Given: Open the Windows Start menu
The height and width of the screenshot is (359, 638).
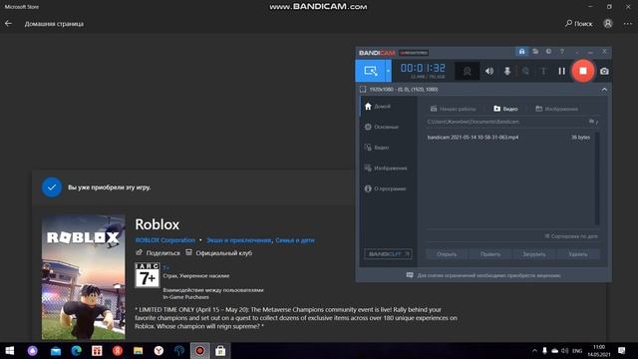Looking at the screenshot, I should [x=10, y=350].
